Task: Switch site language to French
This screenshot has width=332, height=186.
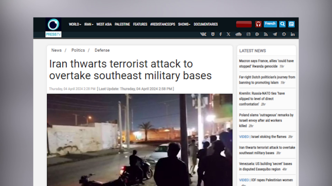Action: [x=270, y=24]
